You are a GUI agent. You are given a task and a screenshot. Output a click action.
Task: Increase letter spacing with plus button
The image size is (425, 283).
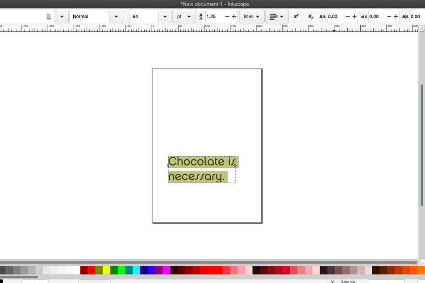pyautogui.click(x=354, y=17)
